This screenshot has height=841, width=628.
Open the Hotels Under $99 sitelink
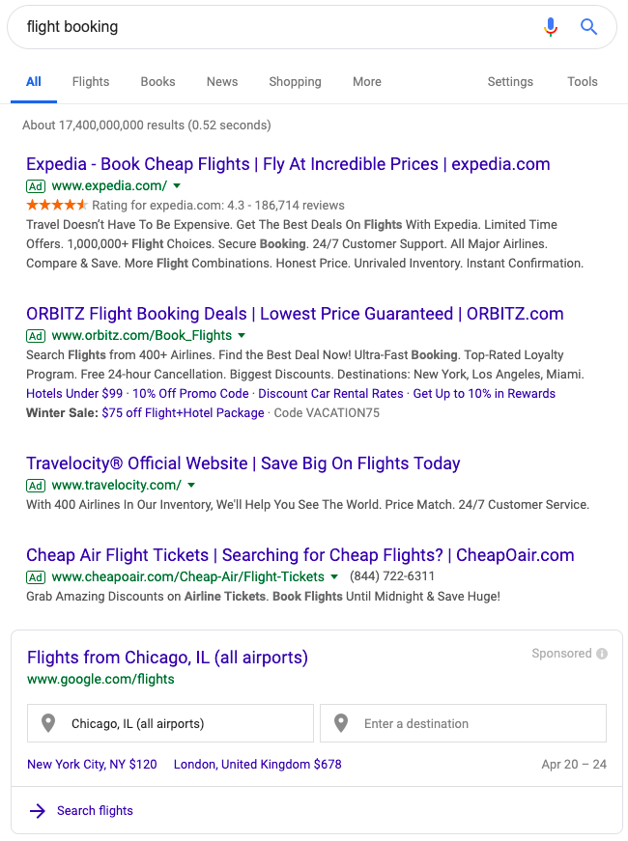tap(69, 394)
